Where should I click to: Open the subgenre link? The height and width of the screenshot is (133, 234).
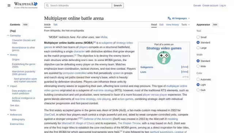[107, 43]
